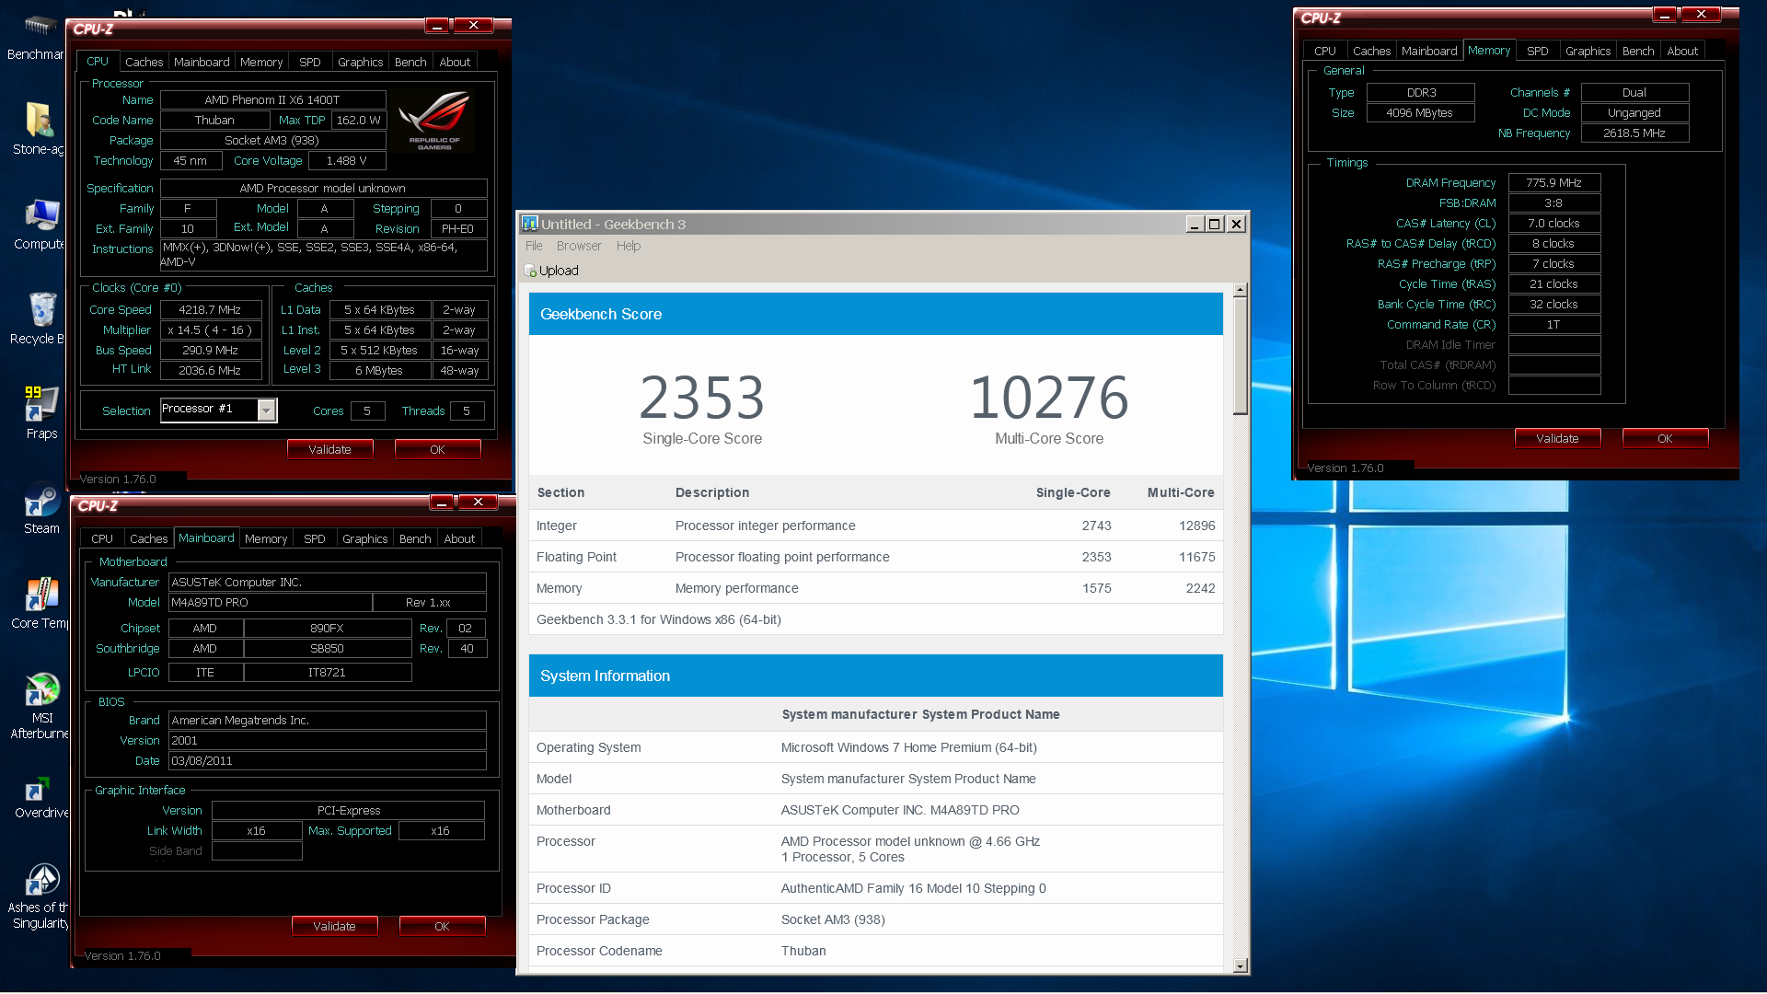This screenshot has height=994, width=1767.
Task: Open Graphics tab in right CPU-Z window
Action: pyautogui.click(x=1588, y=51)
